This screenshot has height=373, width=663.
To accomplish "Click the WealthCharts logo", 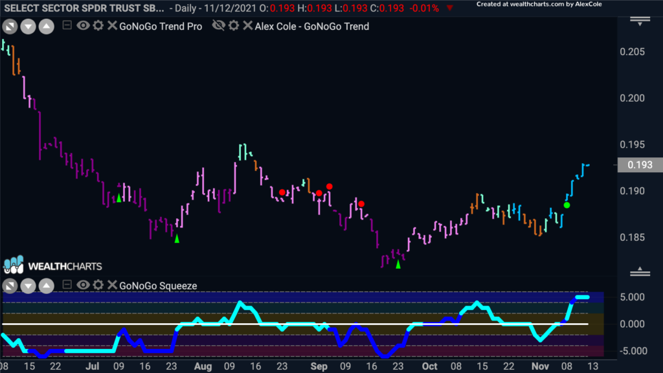I will pyautogui.click(x=53, y=265).
